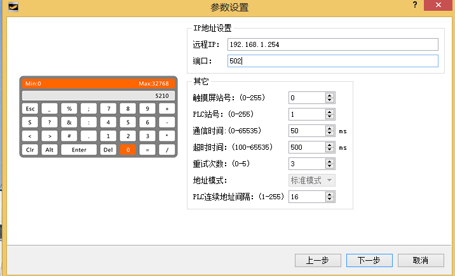
Task: Click the 下一步 button
Action: (369, 260)
